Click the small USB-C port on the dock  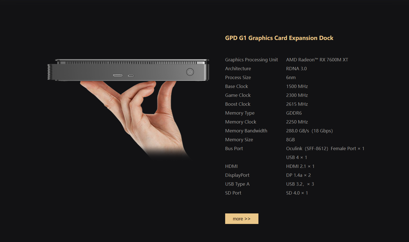click(131, 75)
